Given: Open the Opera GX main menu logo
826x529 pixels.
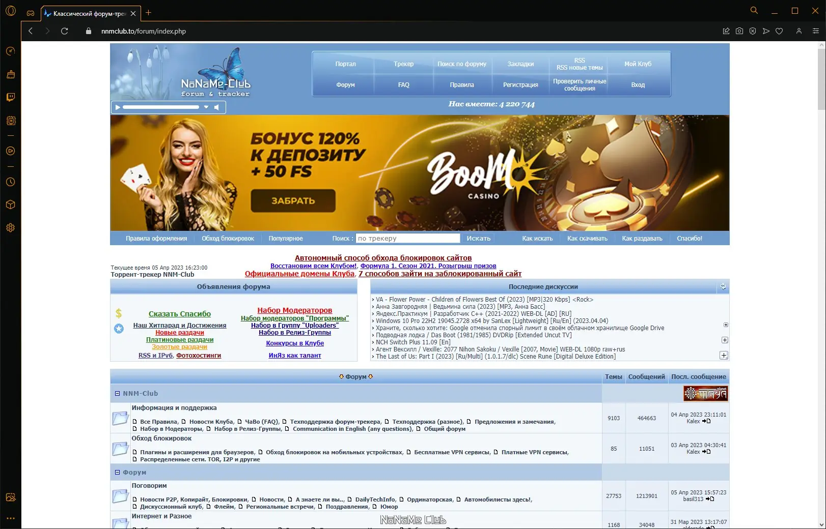Looking at the screenshot, I should [x=11, y=11].
